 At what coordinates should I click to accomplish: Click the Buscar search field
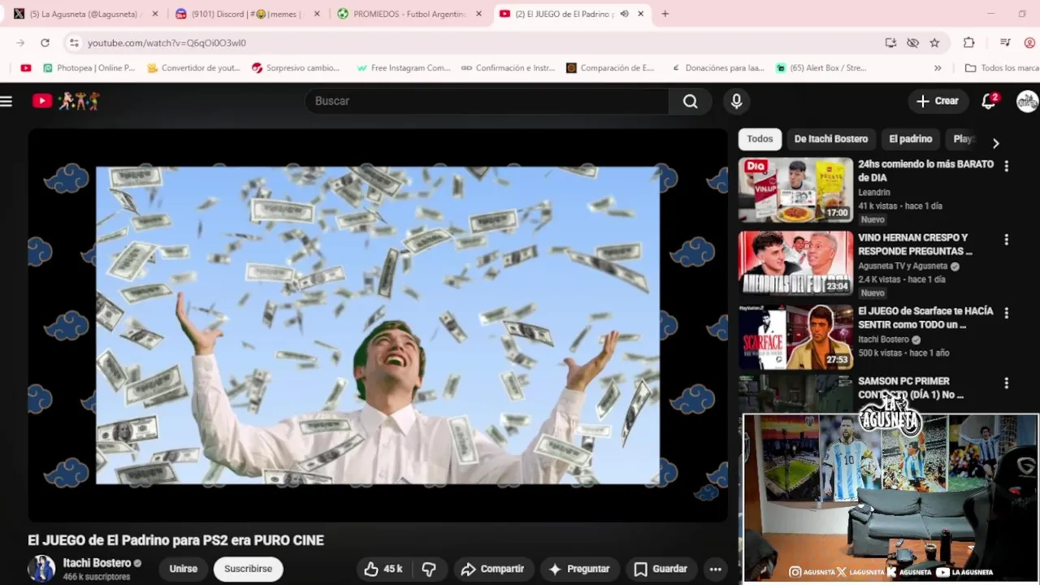(x=487, y=101)
